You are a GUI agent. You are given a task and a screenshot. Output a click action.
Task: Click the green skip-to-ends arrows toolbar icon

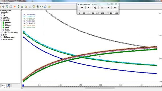click(x=42, y=7)
